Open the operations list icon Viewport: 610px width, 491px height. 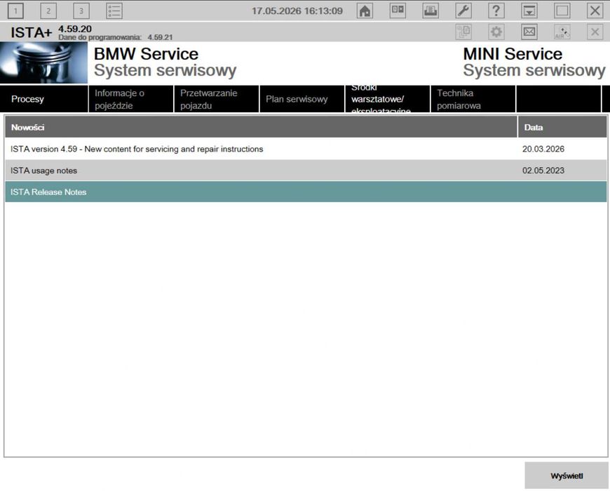(114, 11)
